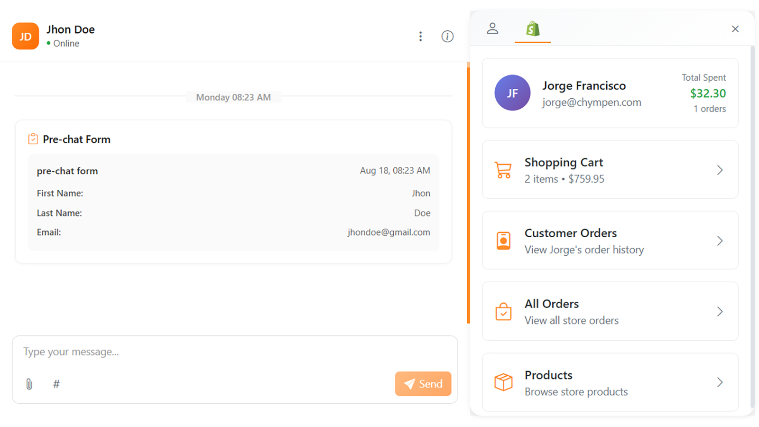The image size is (759, 427).
Task: Open the three-dot options menu
Action: click(x=420, y=36)
